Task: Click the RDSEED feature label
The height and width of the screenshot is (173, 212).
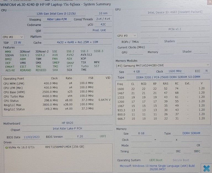Action: pos(41,70)
